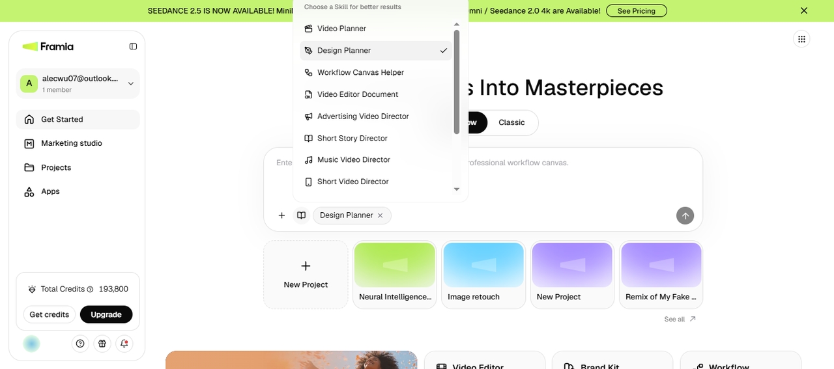Open the blue user profile avatar
Viewport: 834px width, 369px height.
pyautogui.click(x=31, y=344)
